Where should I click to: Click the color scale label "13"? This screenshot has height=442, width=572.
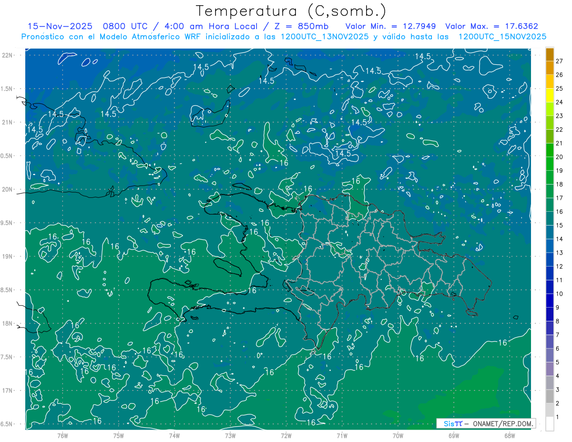559,253
